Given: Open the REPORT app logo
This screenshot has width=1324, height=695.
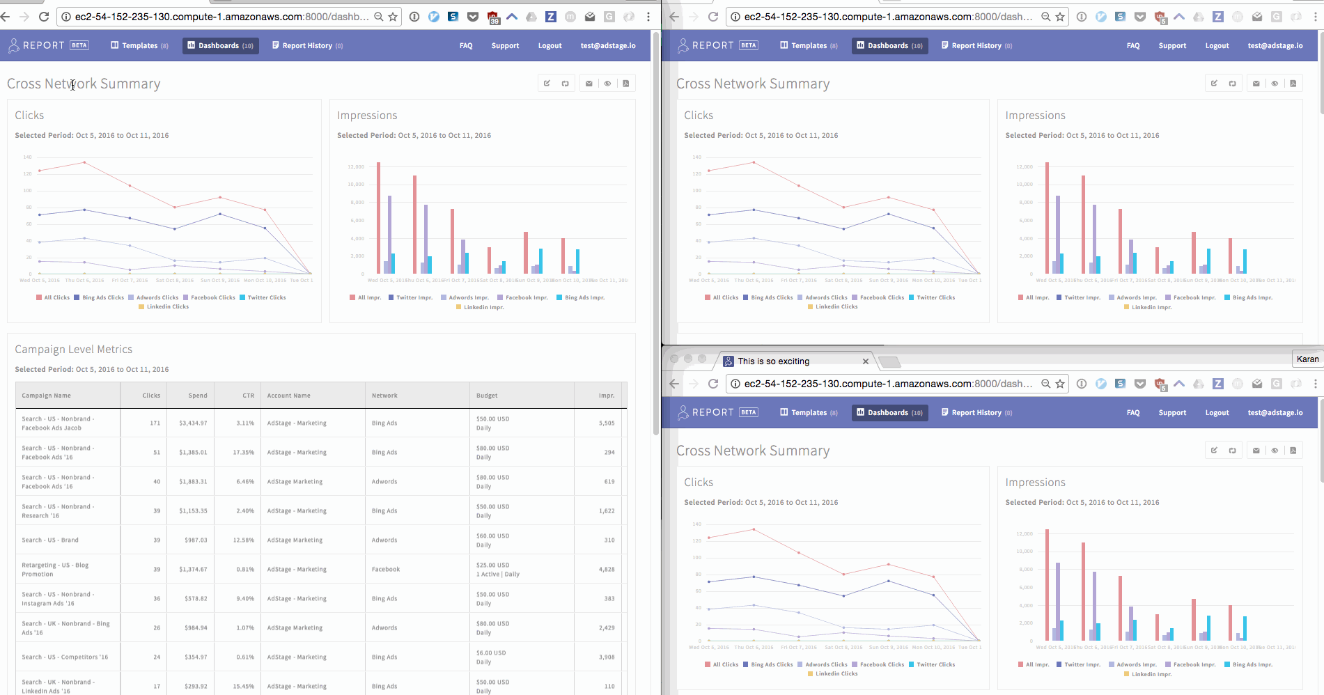Looking at the screenshot, I should (x=40, y=45).
